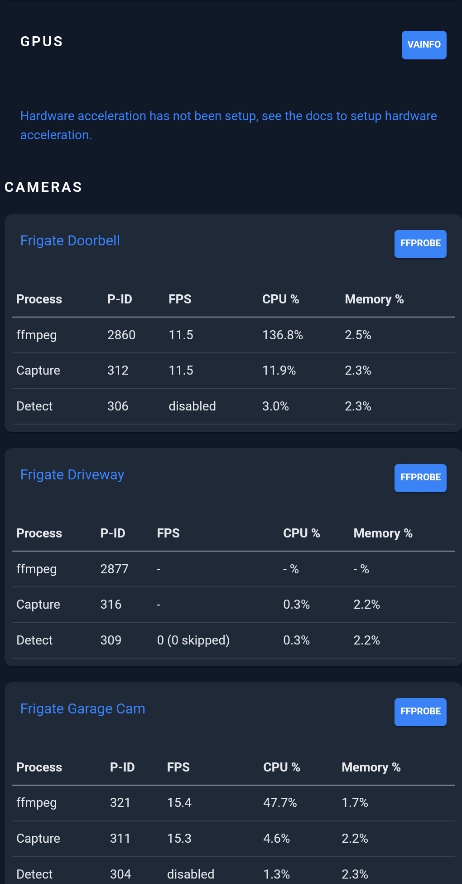Screen dimensions: 462x884
Task: Select P-ID 2877 in Driveway table
Action: pyautogui.click(x=114, y=569)
